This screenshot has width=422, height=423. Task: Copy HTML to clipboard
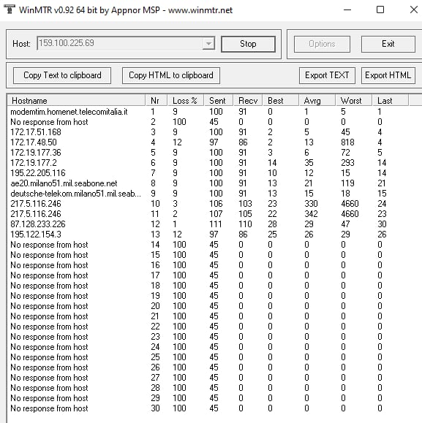pos(171,75)
